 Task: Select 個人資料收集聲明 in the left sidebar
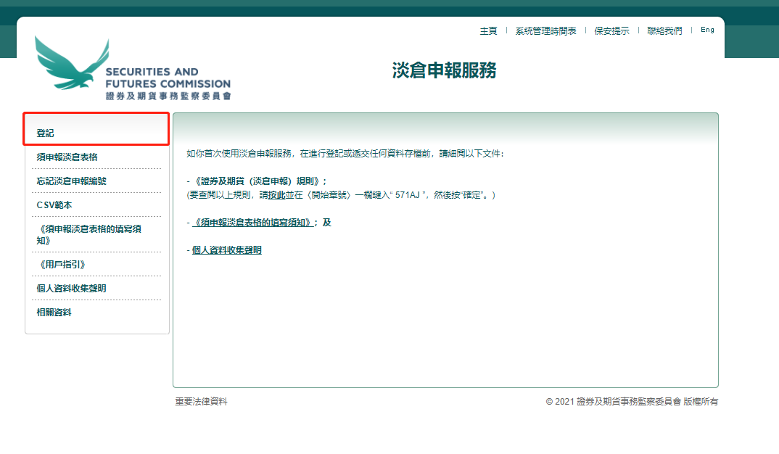pos(71,289)
